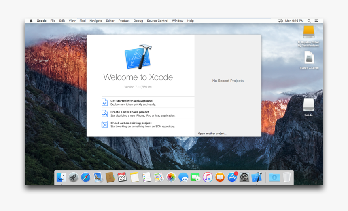The height and width of the screenshot is (211, 348).
Task: Open Mail stamp icon in Dock
Action: [x=98, y=177]
